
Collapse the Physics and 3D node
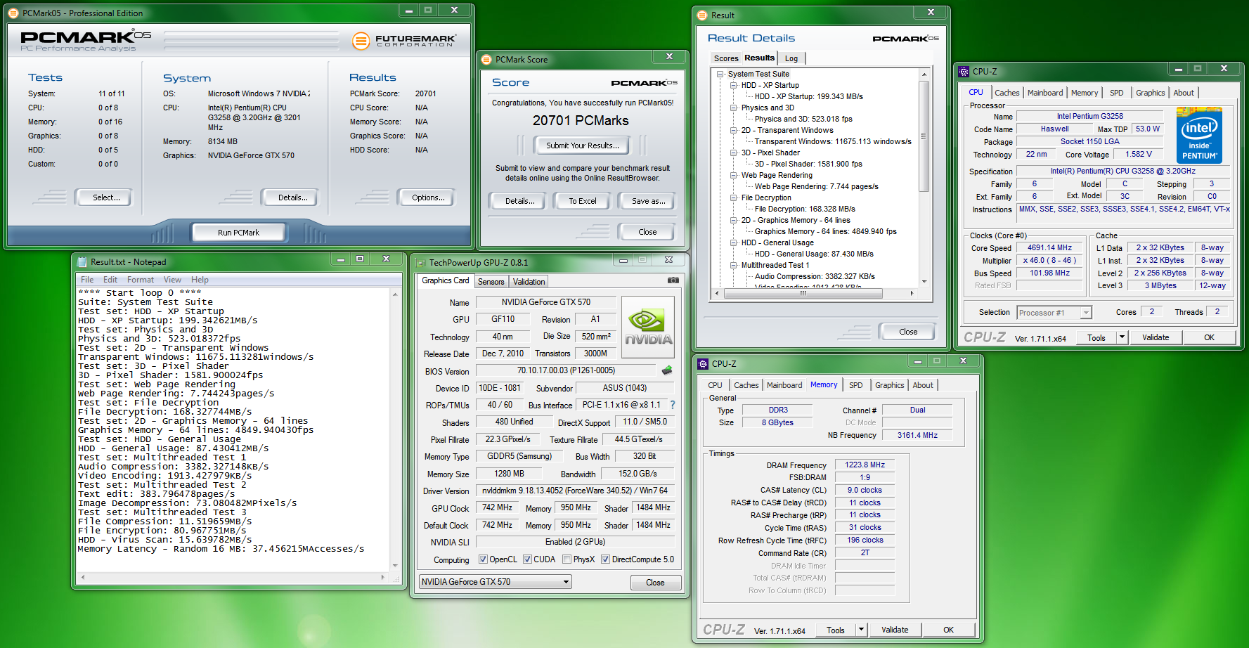[734, 108]
